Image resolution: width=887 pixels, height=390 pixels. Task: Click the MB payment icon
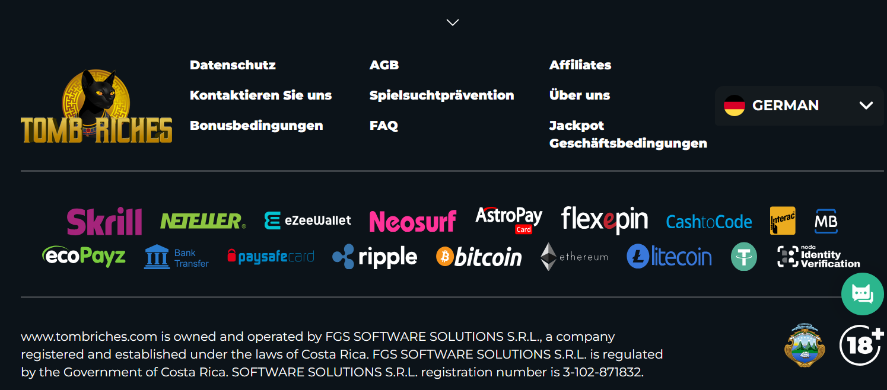tap(826, 221)
